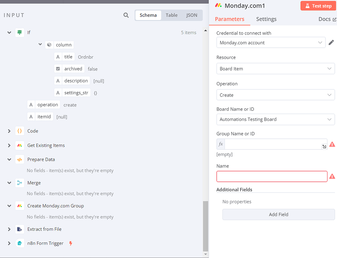Screen dimensions: 337x258
Task: Open the Operation dropdown
Action: pyautogui.click(x=275, y=95)
